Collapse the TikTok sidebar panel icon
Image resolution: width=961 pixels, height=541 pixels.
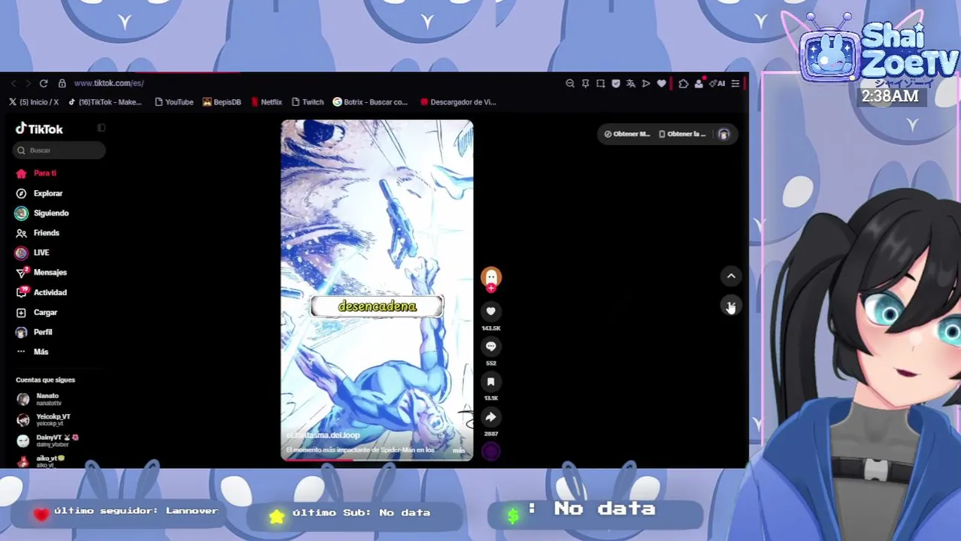[102, 128]
